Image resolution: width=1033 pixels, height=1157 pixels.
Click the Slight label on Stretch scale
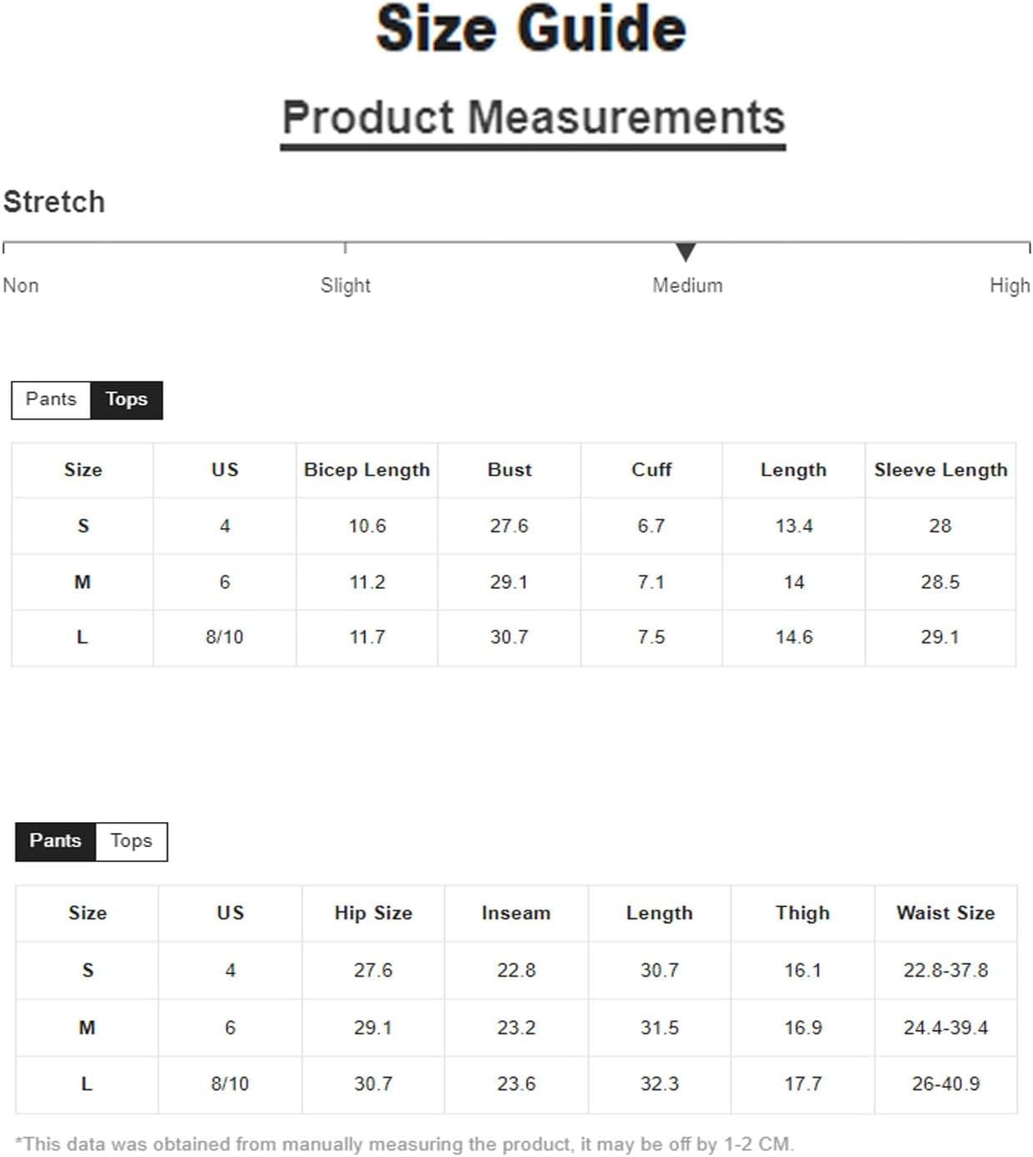coord(346,286)
